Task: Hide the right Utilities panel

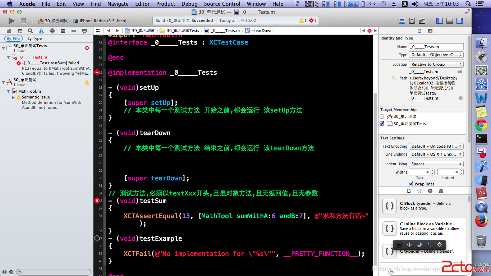Action: tap(459, 21)
